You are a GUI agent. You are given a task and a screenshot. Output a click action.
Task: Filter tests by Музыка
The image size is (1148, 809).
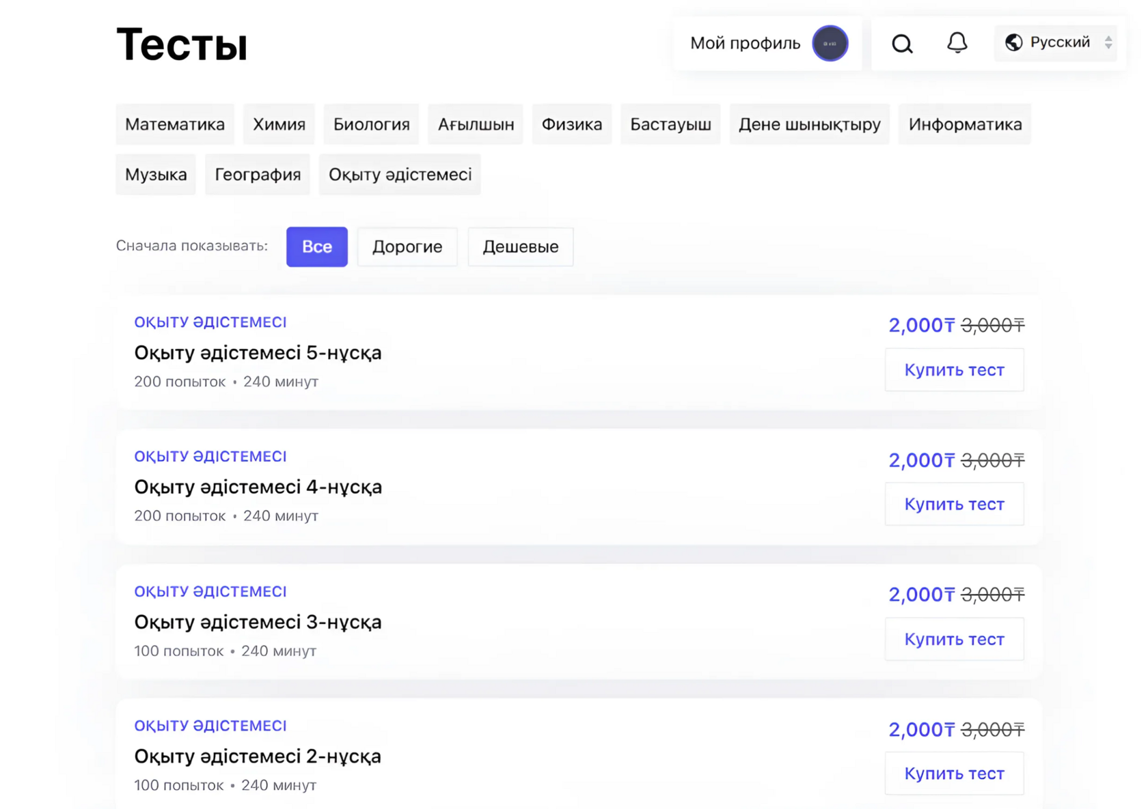click(x=156, y=175)
